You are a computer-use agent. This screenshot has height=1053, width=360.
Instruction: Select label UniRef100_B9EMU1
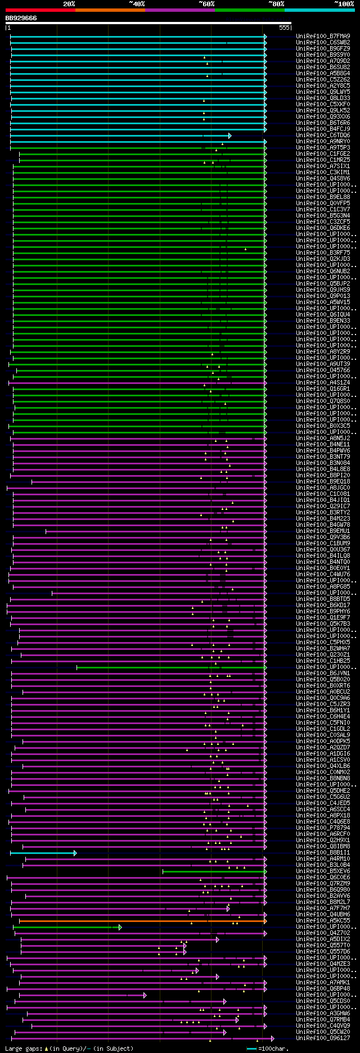(x=323, y=531)
